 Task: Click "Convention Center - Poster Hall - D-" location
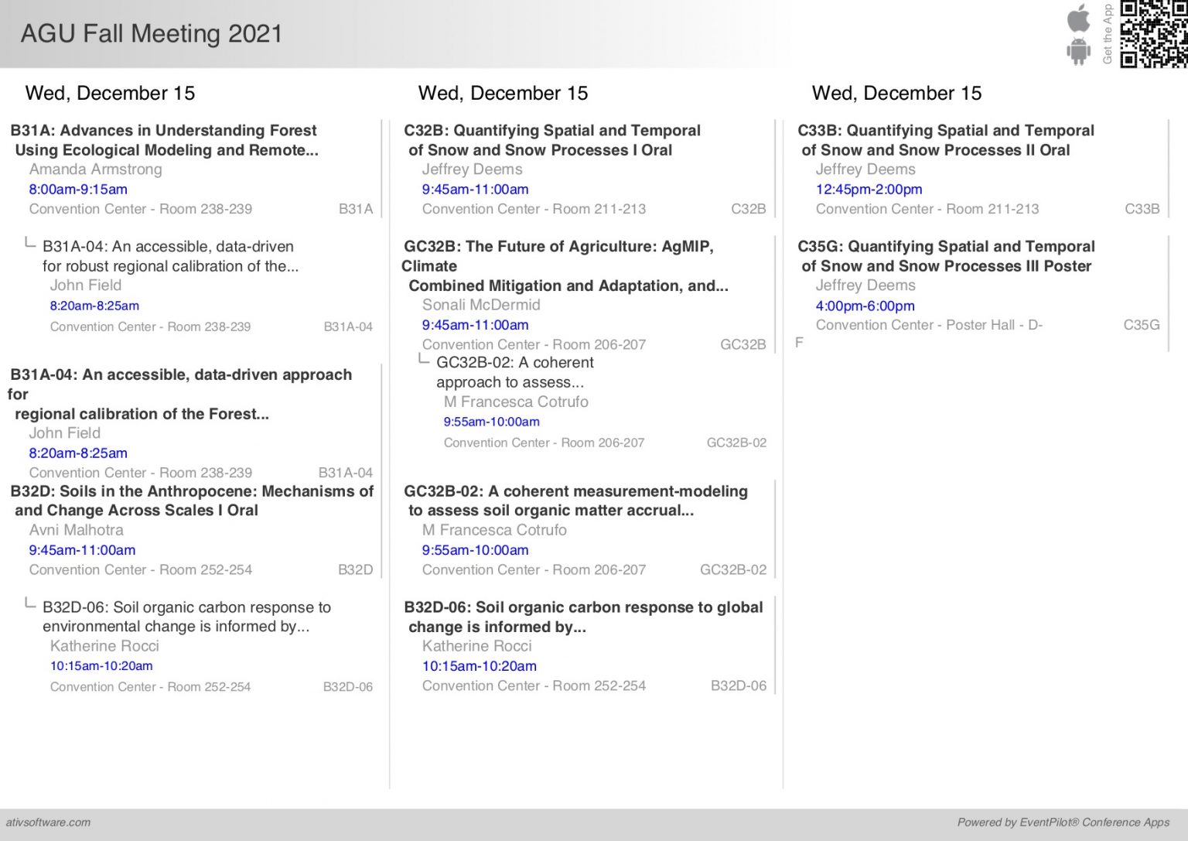(929, 325)
